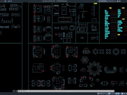Toggle the drawing grid display in status bar
127x95 pixels.
(101, 93)
